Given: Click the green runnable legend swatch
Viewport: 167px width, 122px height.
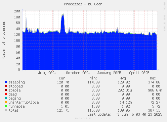Looking at the screenshot, I should (x=6, y=106).
